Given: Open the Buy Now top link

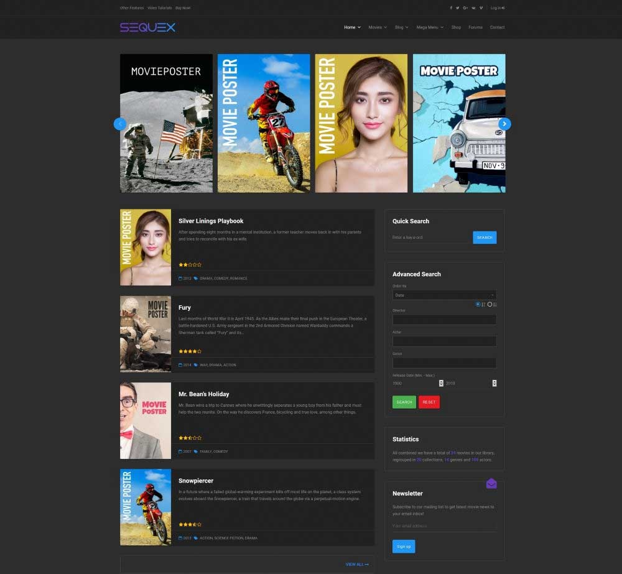Looking at the screenshot, I should [x=183, y=8].
